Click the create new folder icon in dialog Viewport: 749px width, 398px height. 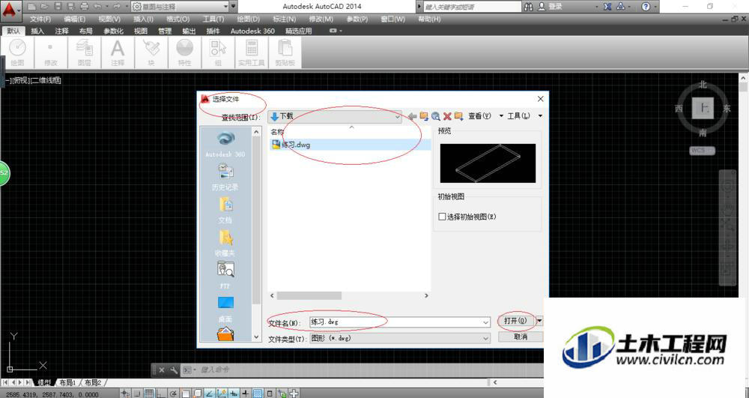coord(459,116)
